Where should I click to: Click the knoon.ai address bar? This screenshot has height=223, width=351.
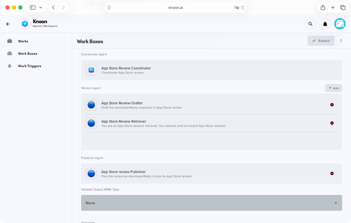tap(175, 7)
